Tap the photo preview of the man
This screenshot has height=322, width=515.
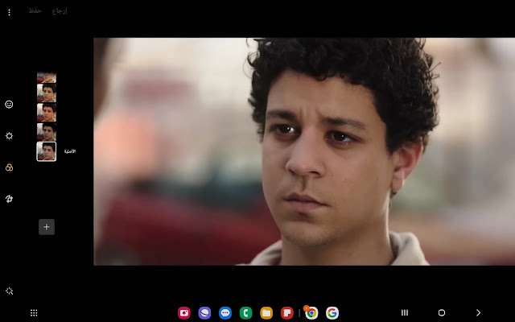click(x=304, y=151)
